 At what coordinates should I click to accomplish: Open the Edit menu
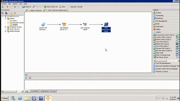point(9,4)
